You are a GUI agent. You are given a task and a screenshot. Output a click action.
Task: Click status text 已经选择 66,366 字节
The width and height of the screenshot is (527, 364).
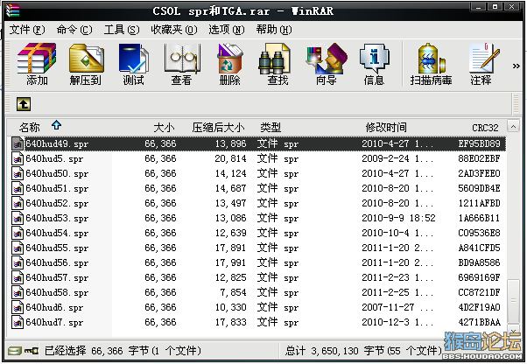pyautogui.click(x=96, y=351)
